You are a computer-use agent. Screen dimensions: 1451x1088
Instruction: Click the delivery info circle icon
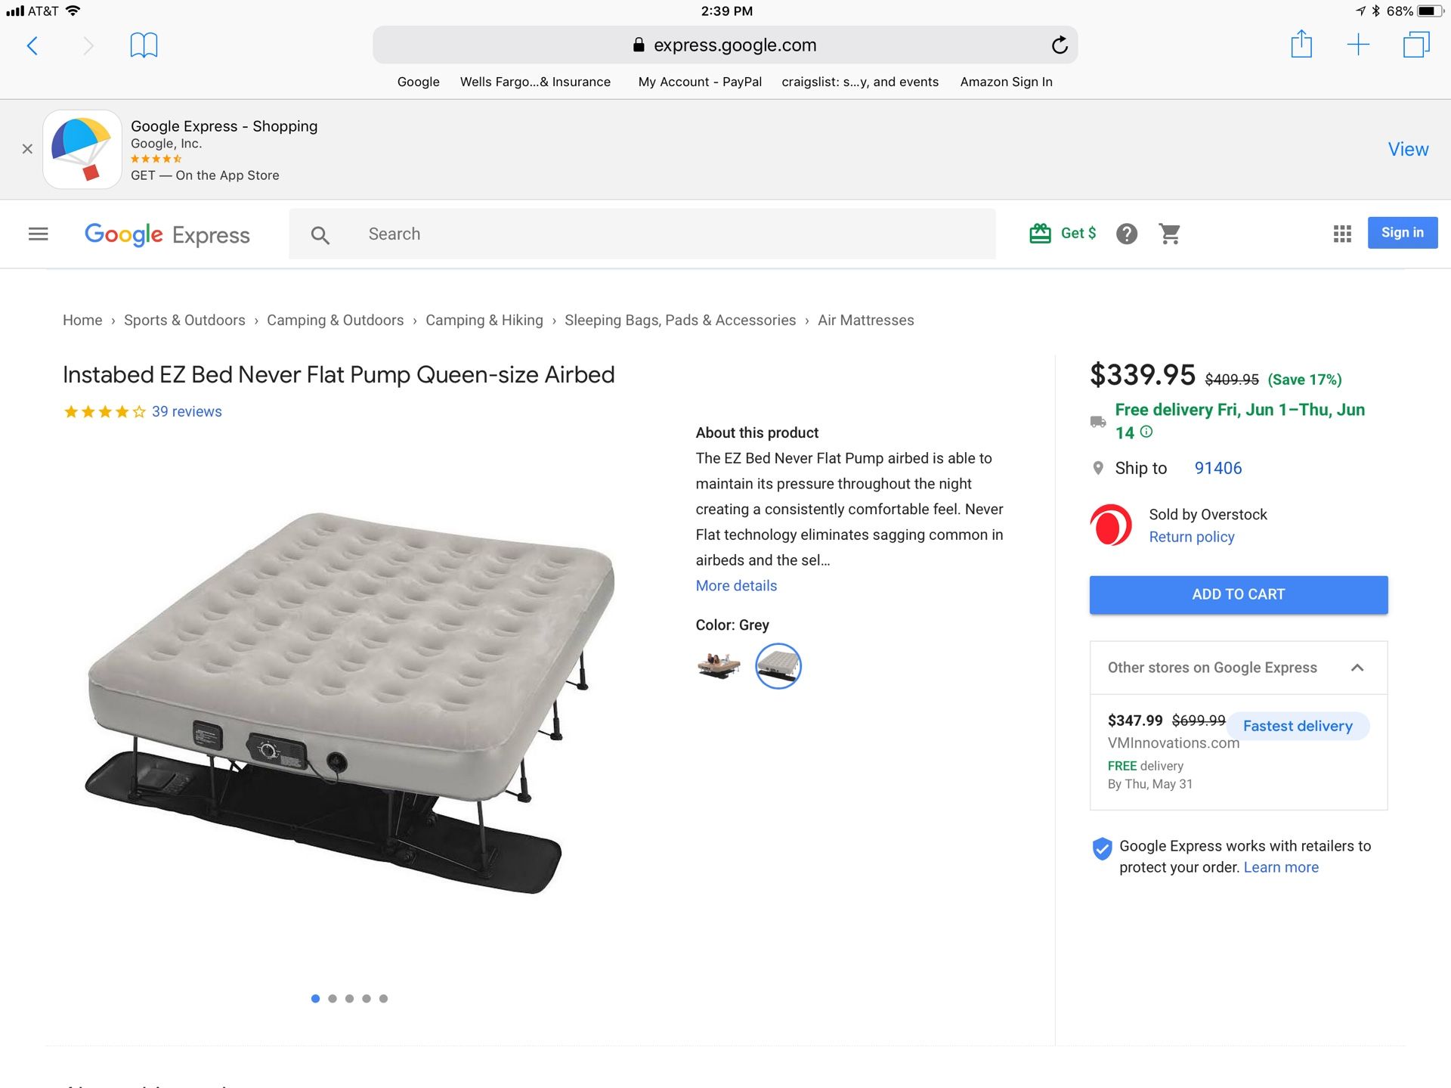coord(1146,432)
